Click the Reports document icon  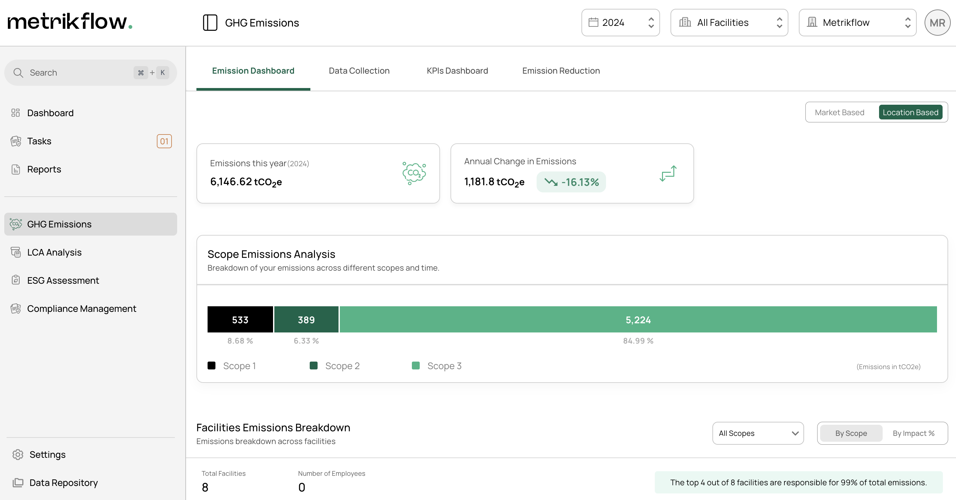(16, 169)
